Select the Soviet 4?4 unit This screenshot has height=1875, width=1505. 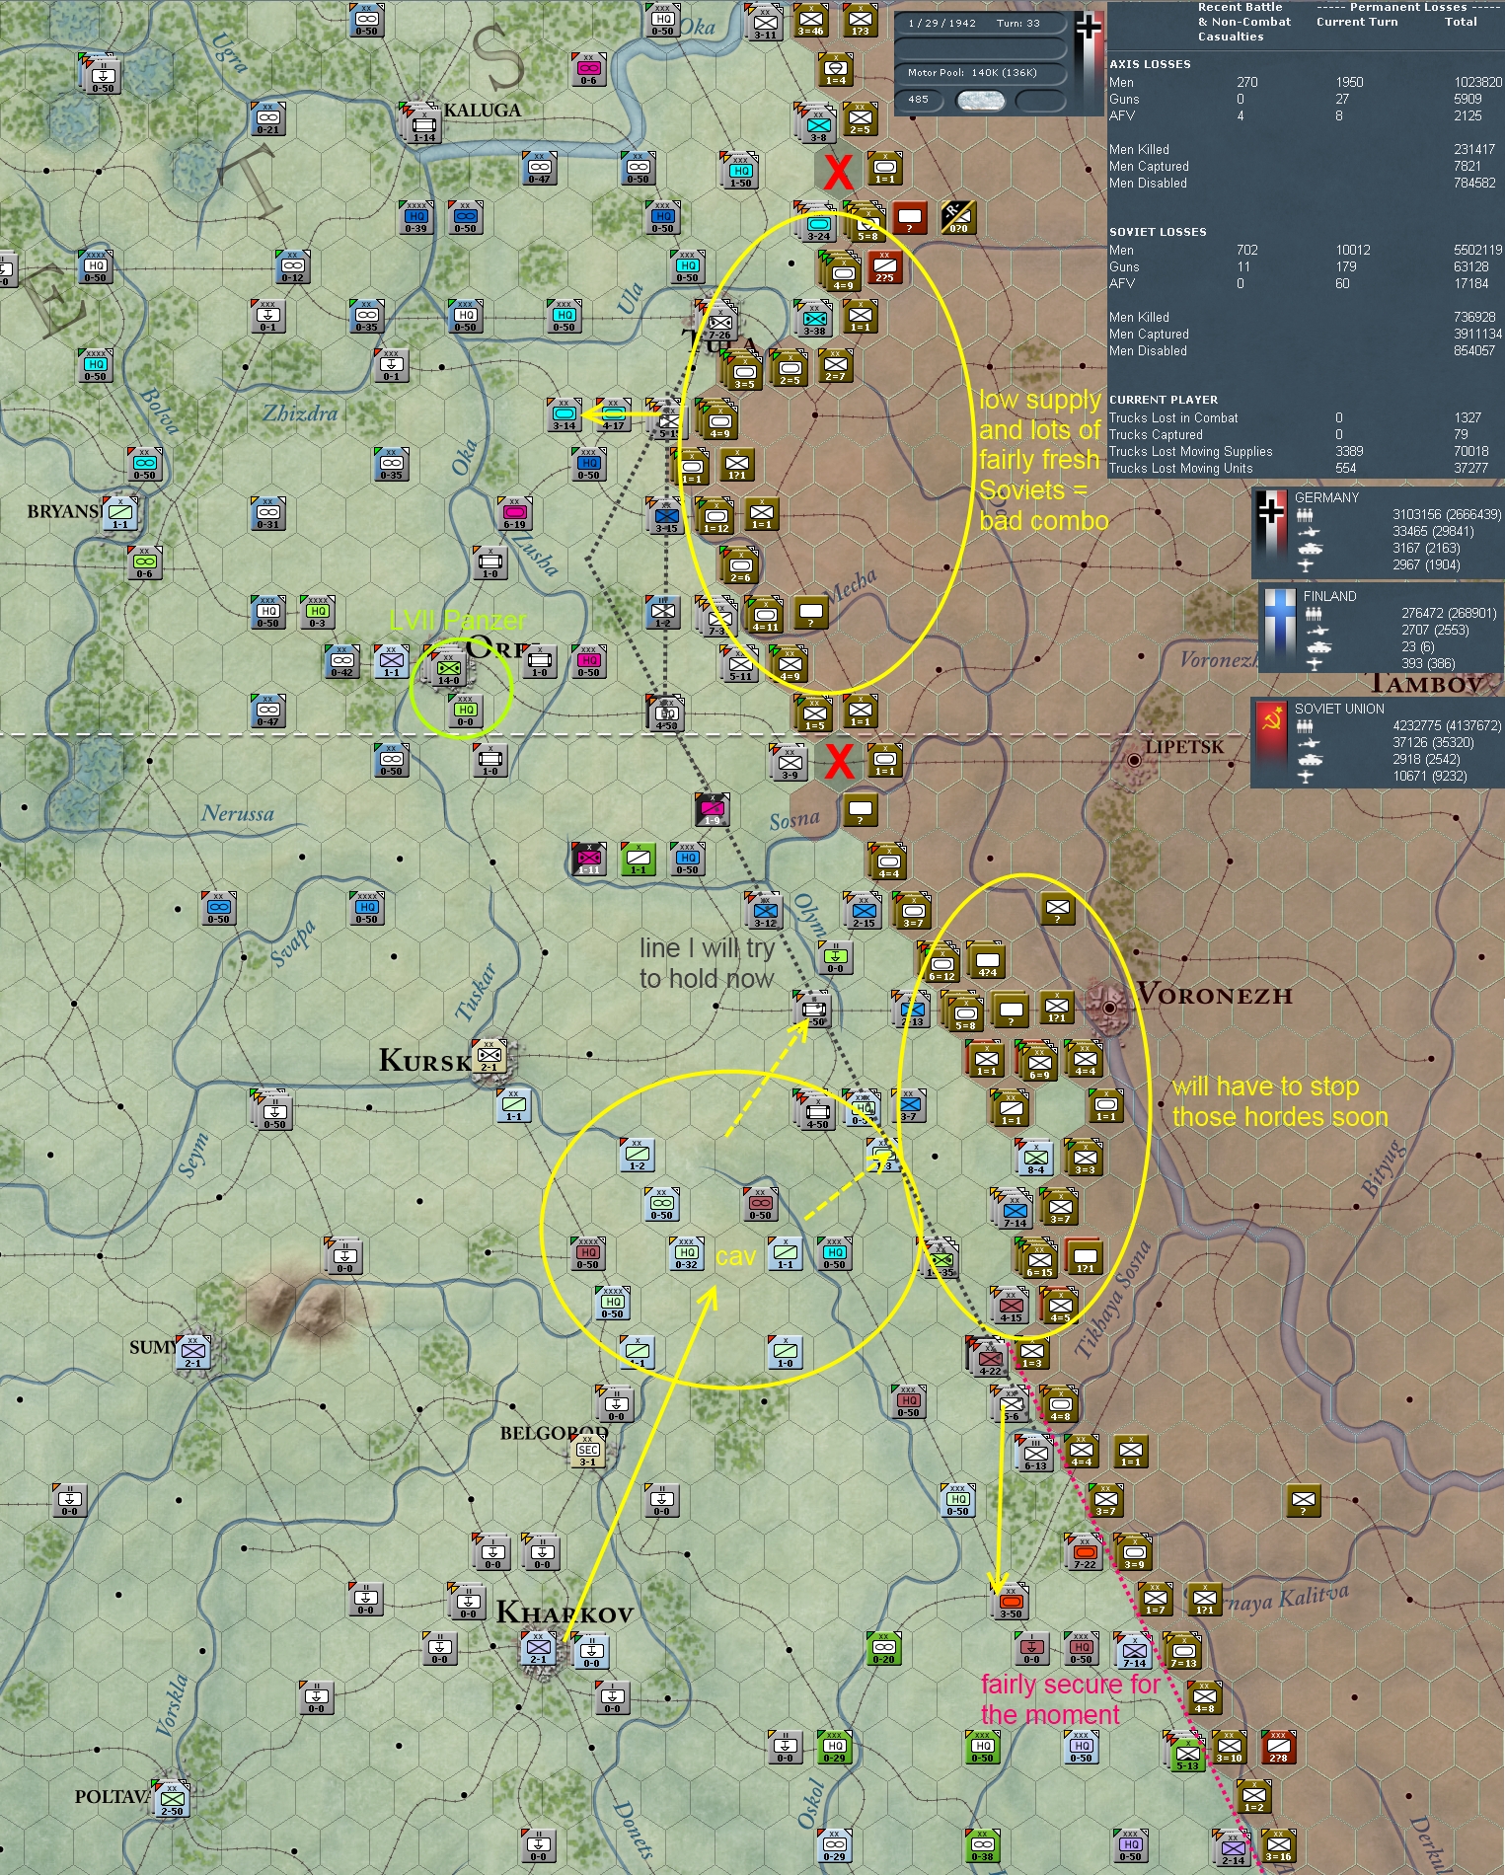[x=987, y=961]
